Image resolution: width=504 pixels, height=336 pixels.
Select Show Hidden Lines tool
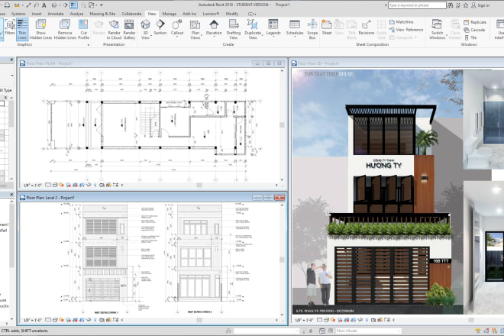tap(40, 29)
